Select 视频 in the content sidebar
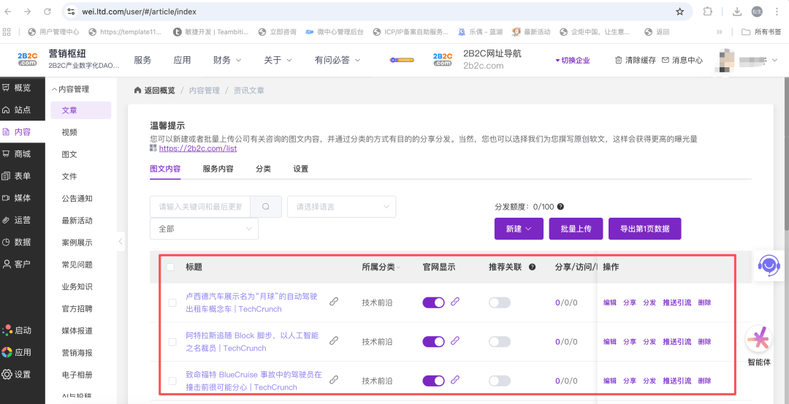 click(69, 132)
